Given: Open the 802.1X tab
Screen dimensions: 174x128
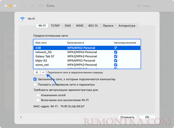Looking at the screenshot, I should (x=93, y=26).
